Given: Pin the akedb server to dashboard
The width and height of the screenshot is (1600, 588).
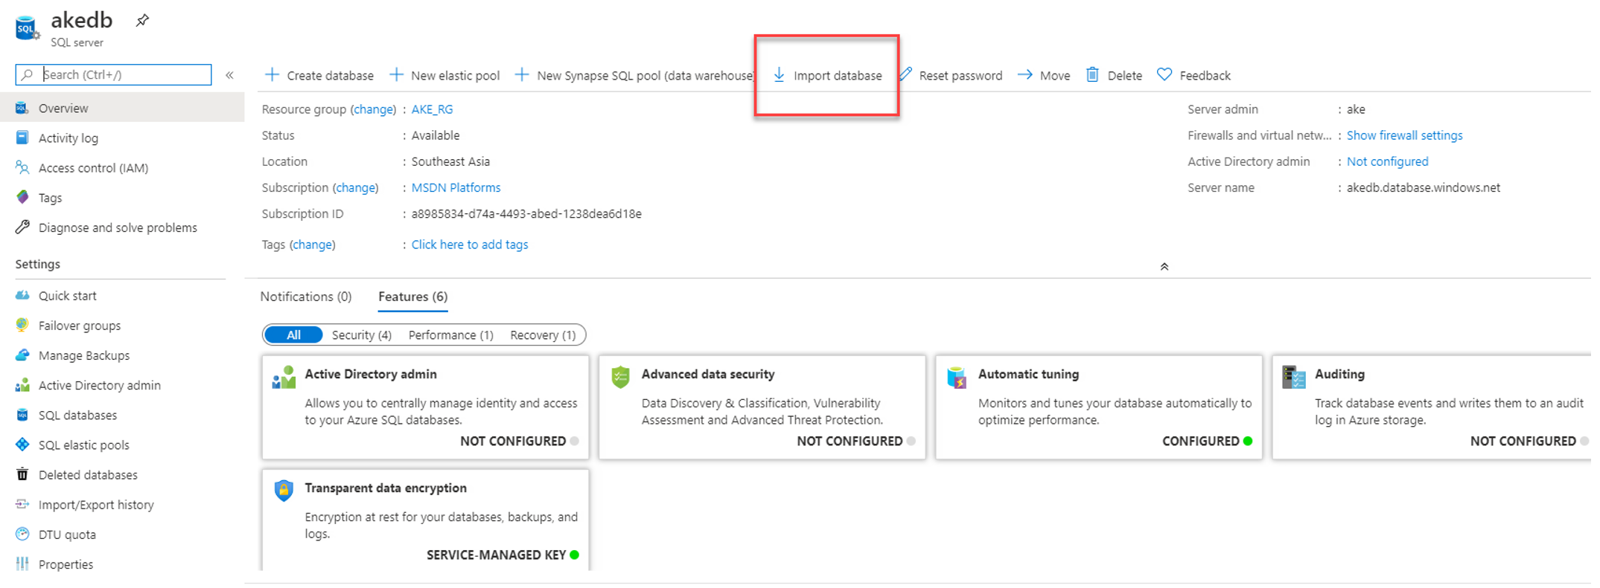Looking at the screenshot, I should point(142,20).
